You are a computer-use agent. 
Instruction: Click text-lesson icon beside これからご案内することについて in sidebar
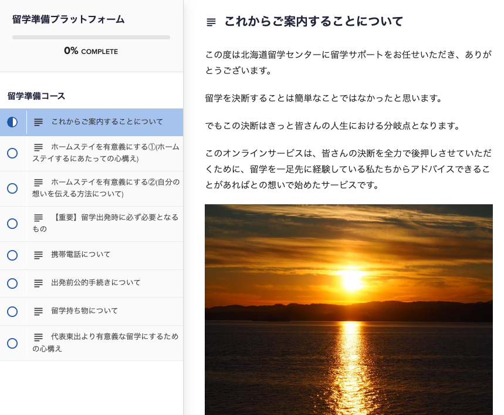coord(38,122)
